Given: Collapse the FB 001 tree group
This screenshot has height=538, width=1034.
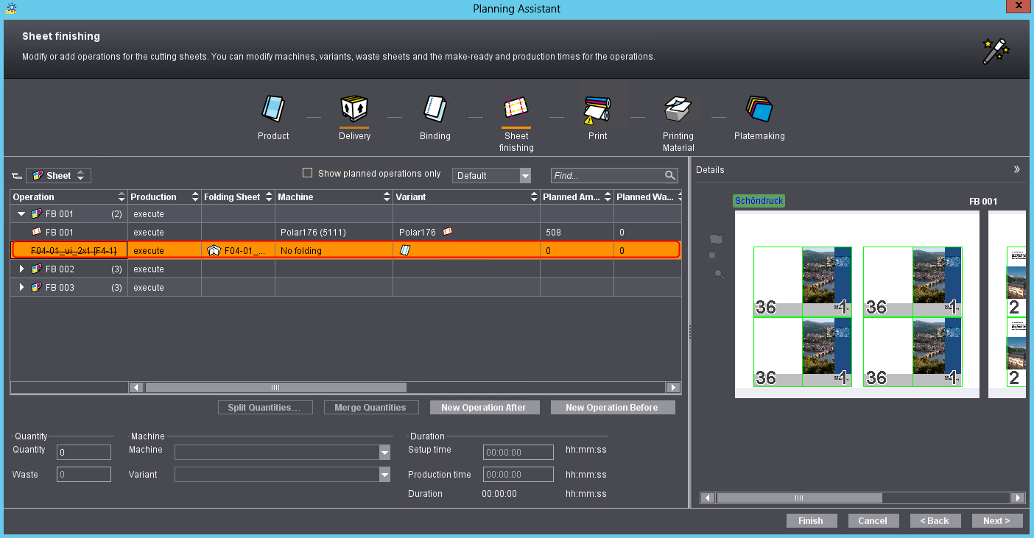Looking at the screenshot, I should pyautogui.click(x=21, y=214).
